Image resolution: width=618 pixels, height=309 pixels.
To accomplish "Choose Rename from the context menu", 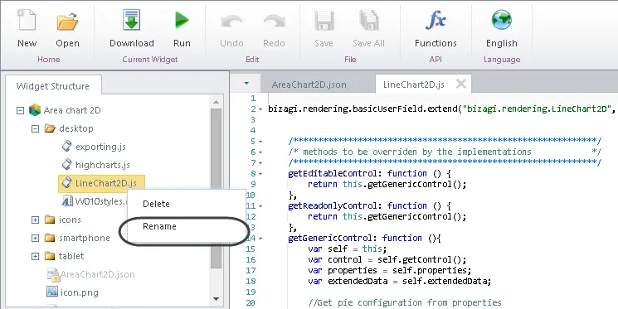I will coord(159,226).
